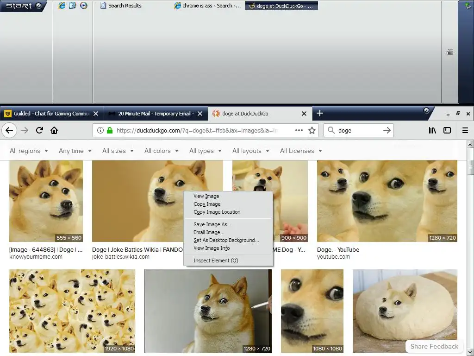Choose Copy Image Location menu entry
This screenshot has width=474, height=356.
(228, 212)
